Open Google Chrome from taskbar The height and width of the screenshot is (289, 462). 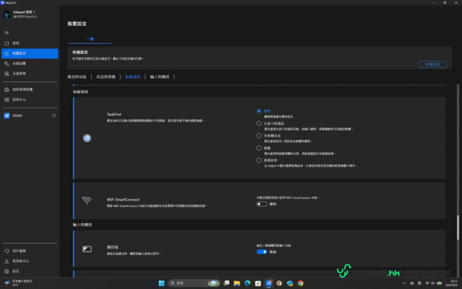[x=300, y=283]
